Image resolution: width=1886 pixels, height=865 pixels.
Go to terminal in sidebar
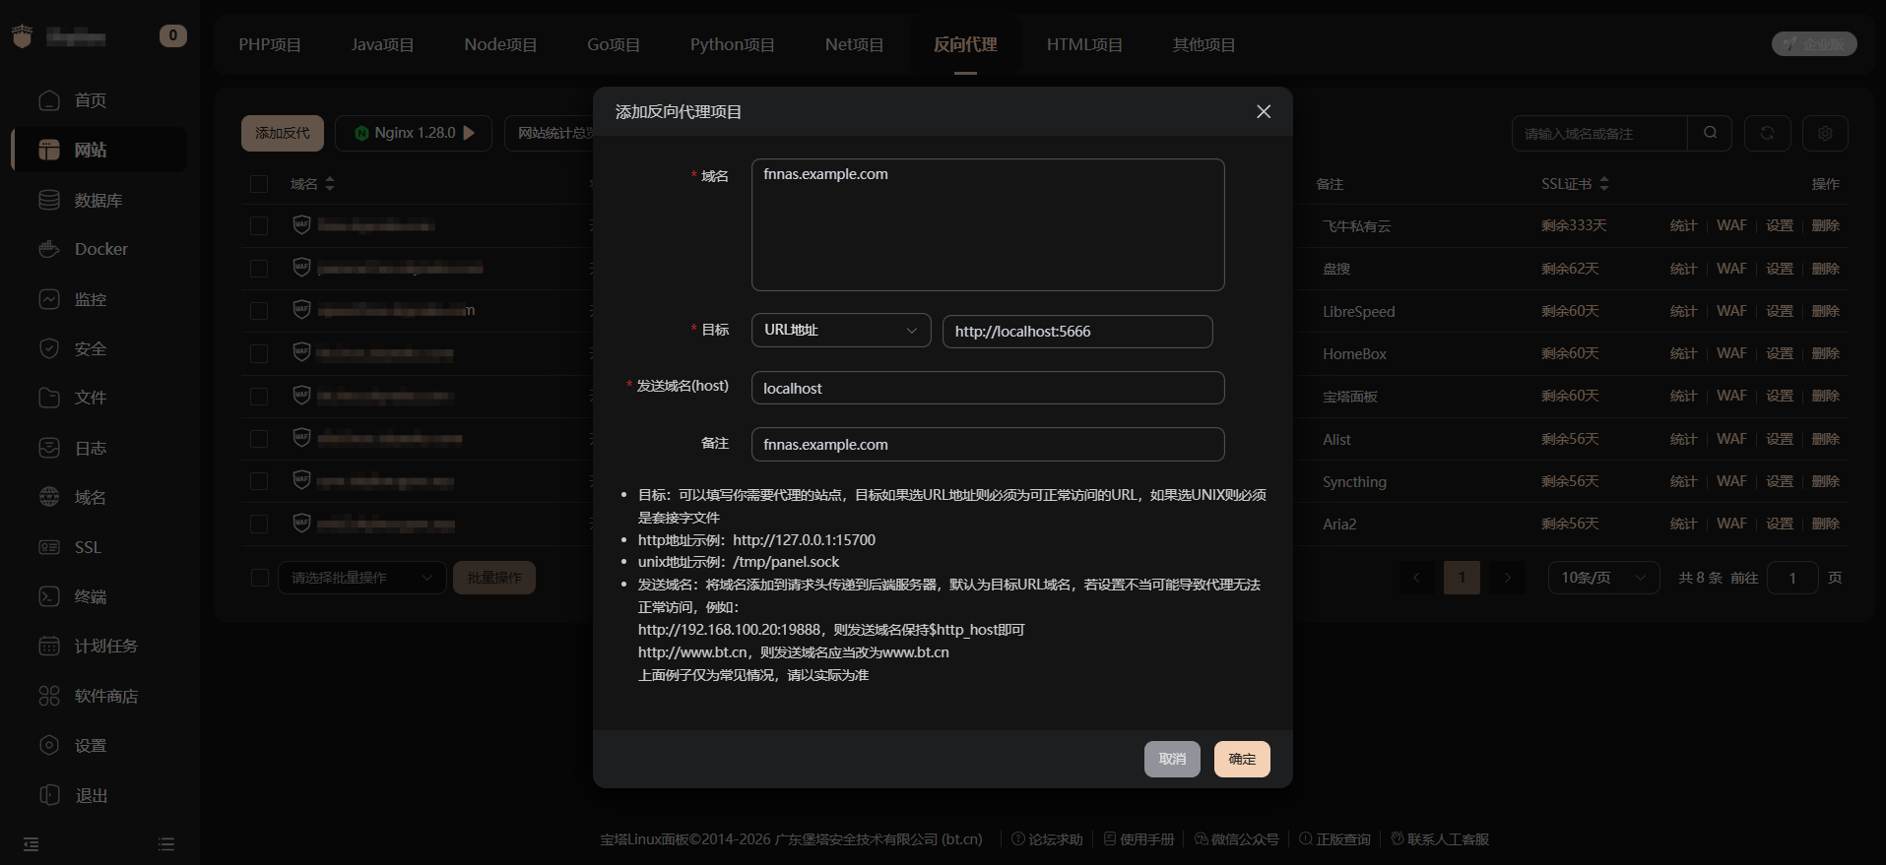(x=90, y=596)
